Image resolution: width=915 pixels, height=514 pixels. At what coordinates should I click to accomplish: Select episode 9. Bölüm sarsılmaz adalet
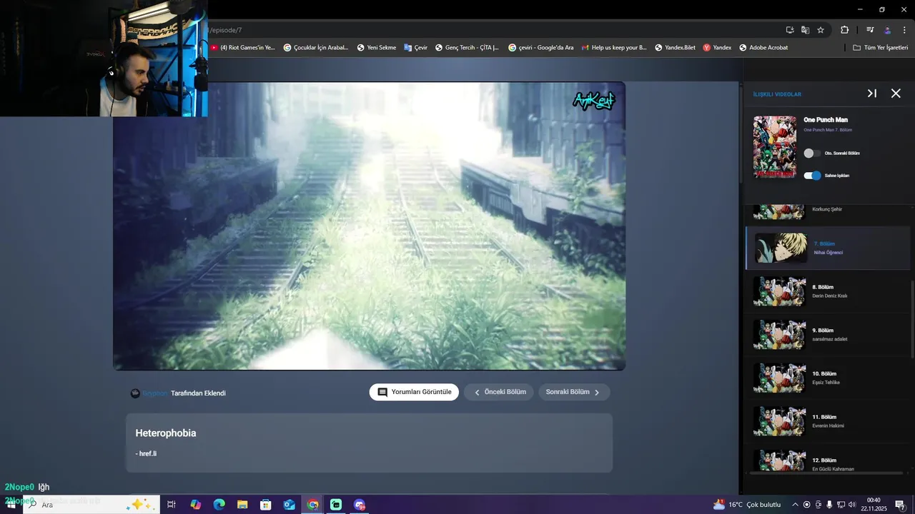pos(828,335)
